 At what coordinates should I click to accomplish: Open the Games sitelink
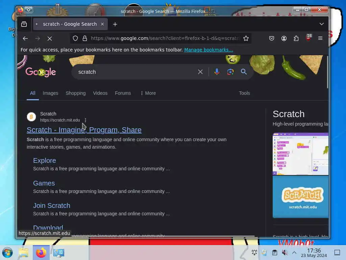point(44,183)
